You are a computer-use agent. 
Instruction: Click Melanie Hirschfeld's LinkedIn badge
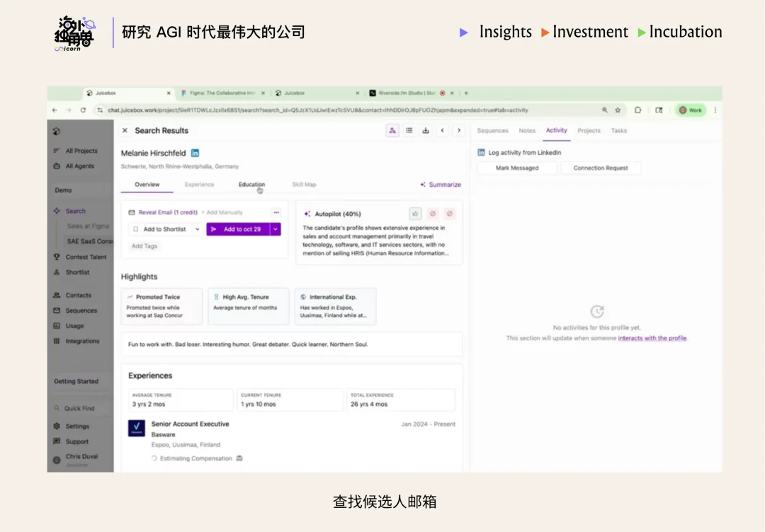point(194,153)
